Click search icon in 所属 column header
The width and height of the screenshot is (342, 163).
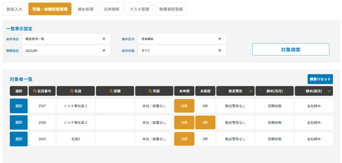tap(150, 91)
